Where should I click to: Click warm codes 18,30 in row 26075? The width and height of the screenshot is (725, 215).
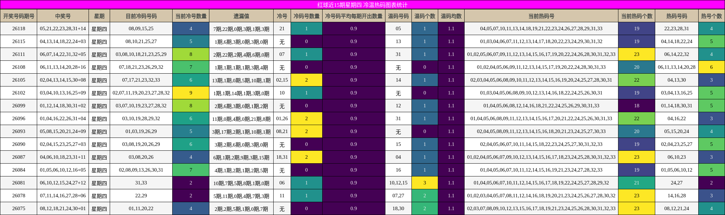(x=398, y=208)
